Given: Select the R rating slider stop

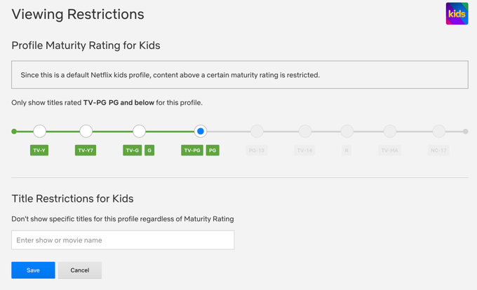Looking at the screenshot, I should click(347, 131).
